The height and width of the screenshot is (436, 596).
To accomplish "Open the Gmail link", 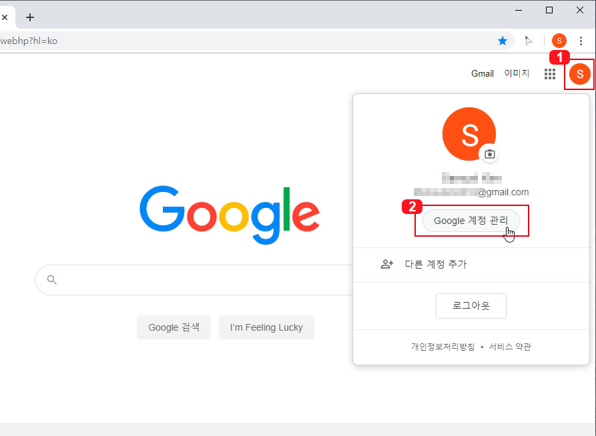I will click(483, 74).
